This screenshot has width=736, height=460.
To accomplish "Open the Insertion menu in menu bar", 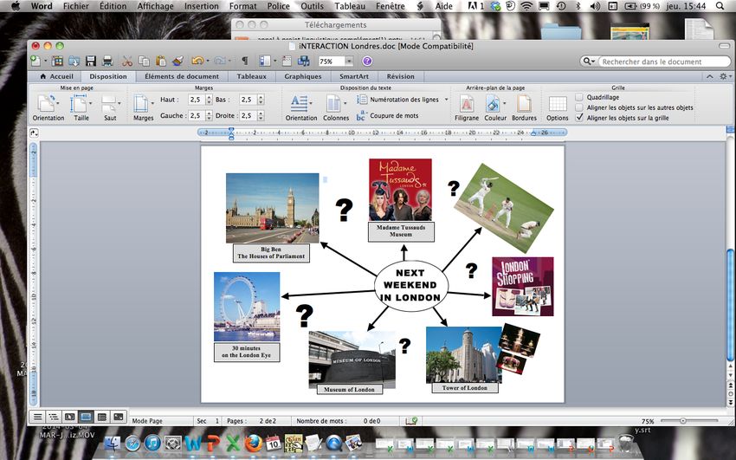I will click(x=201, y=6).
